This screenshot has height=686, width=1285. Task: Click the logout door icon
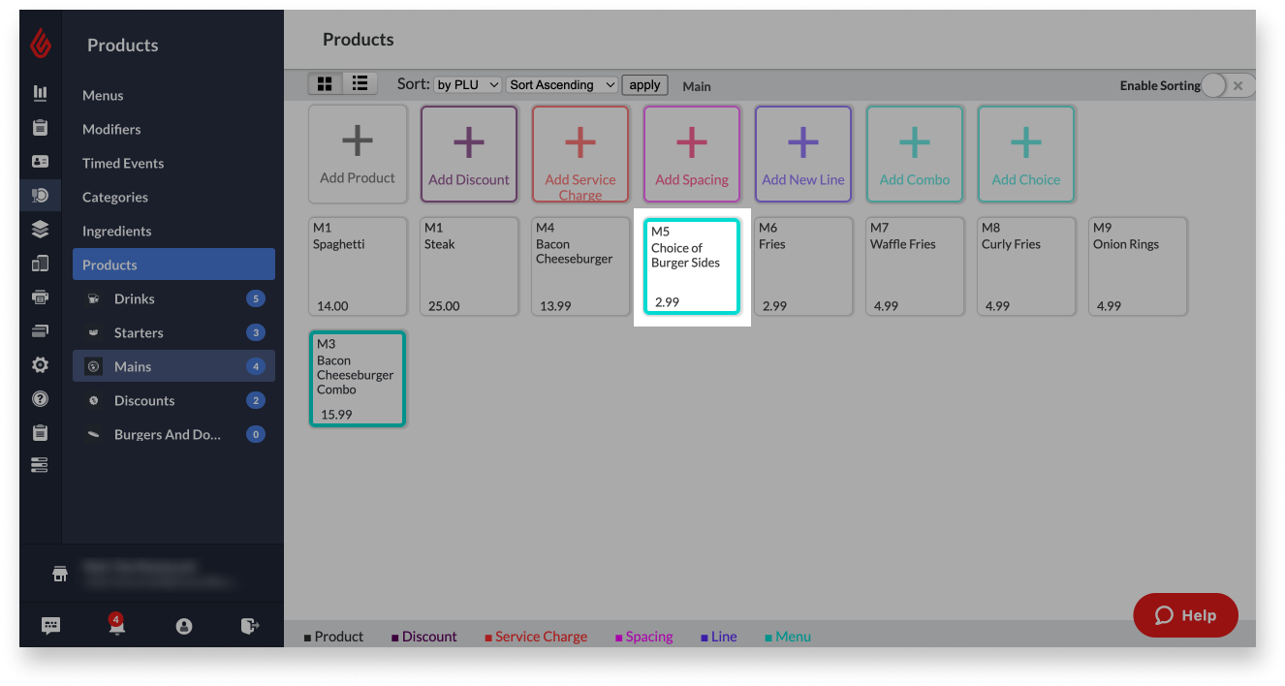pos(249,625)
